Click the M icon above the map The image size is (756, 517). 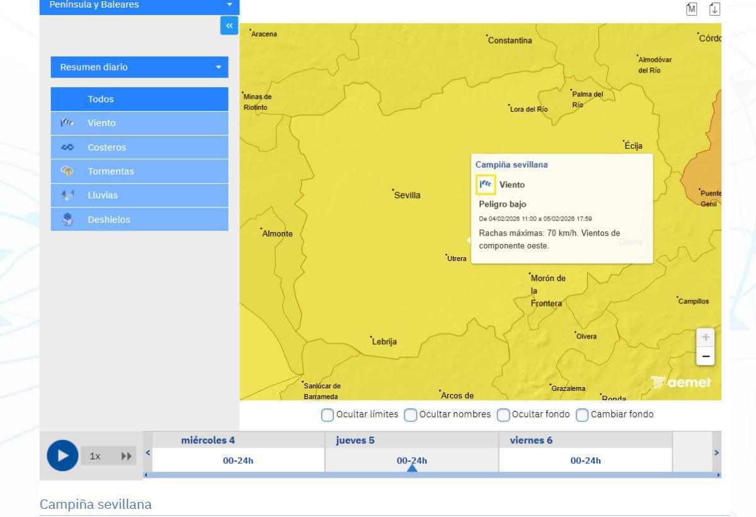pos(693,9)
